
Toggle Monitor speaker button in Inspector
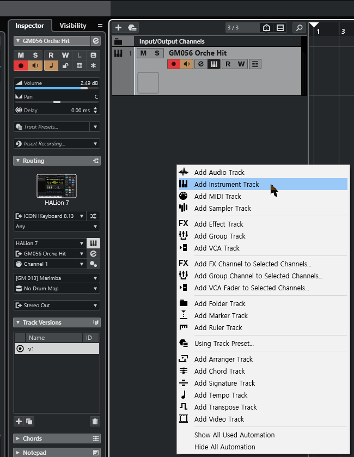click(x=35, y=65)
